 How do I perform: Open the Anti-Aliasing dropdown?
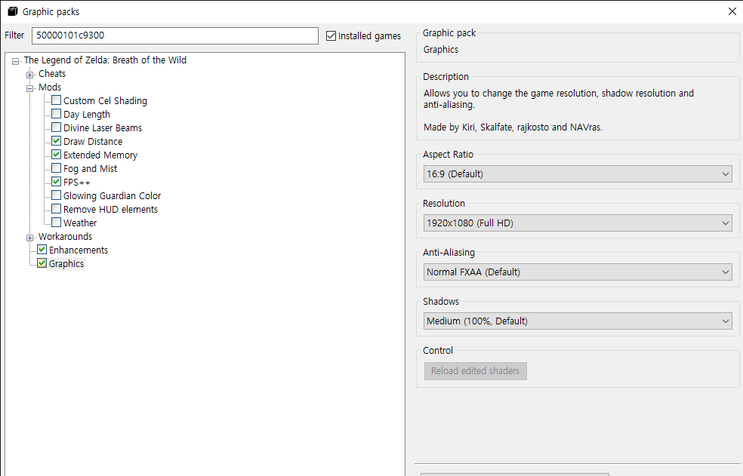click(x=578, y=272)
